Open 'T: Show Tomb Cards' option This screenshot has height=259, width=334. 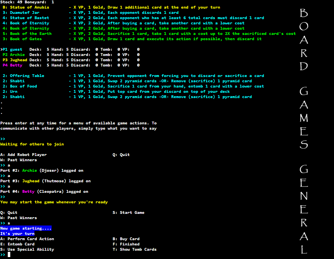(135, 249)
